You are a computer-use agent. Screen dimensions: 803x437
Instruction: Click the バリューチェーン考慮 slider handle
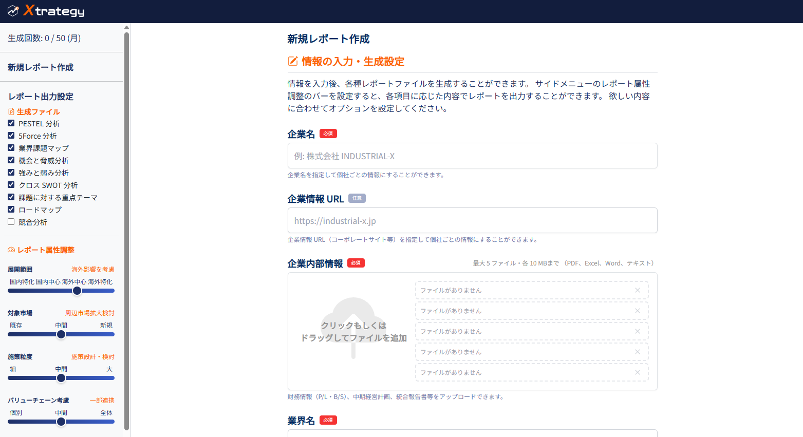pyautogui.click(x=61, y=422)
